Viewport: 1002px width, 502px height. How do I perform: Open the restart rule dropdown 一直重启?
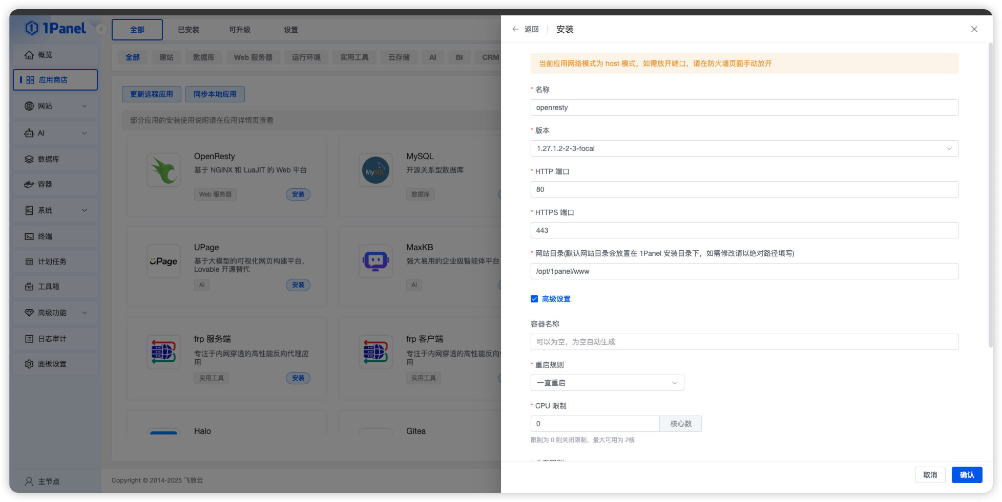pos(607,383)
